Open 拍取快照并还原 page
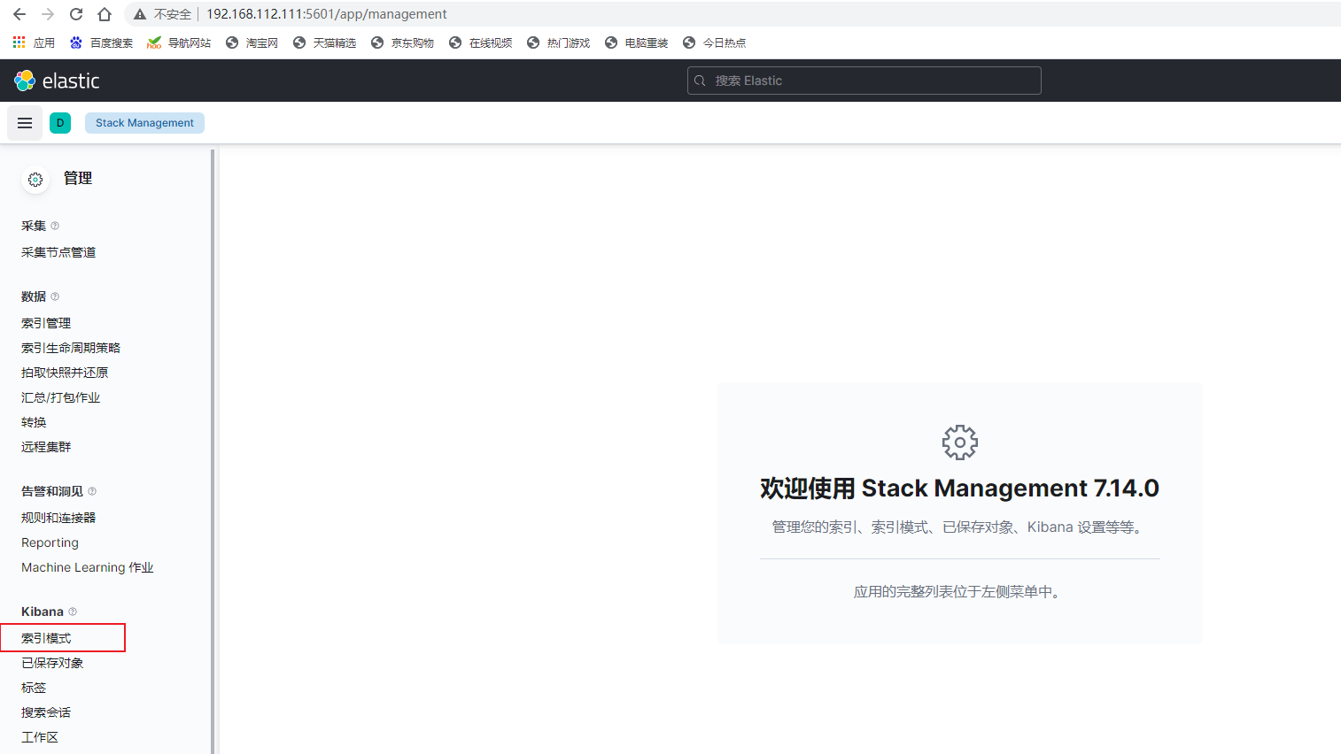Screen dimensions: 1341x754 pos(65,373)
